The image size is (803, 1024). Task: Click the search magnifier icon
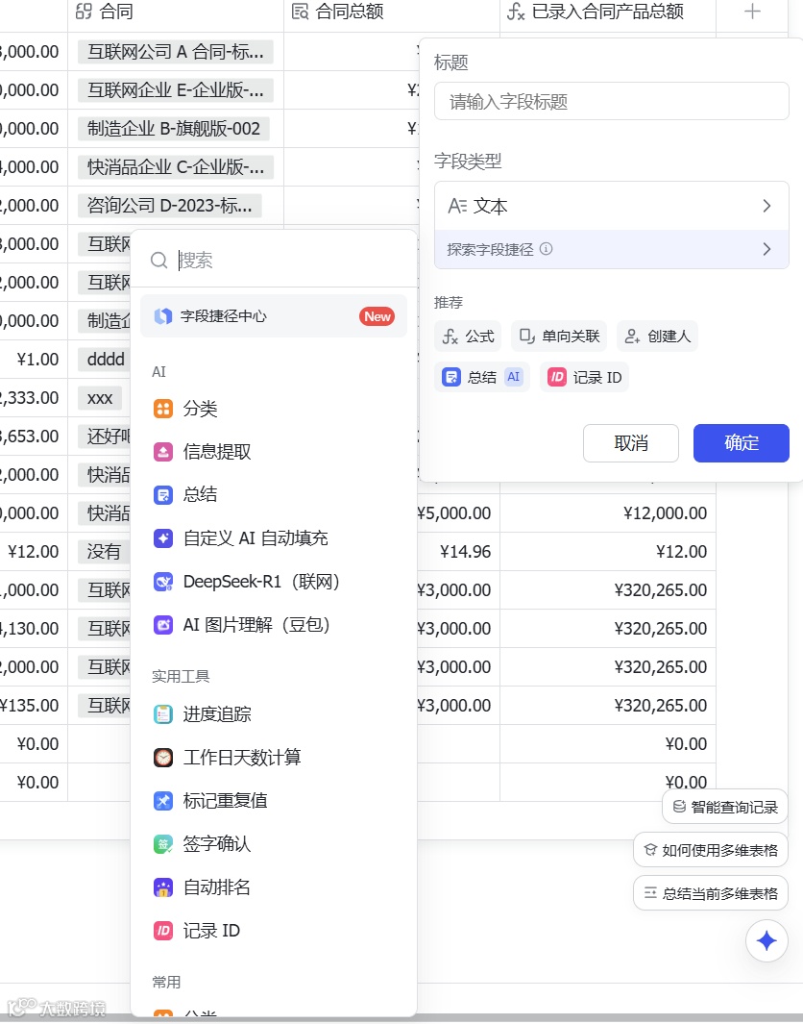tap(159, 261)
